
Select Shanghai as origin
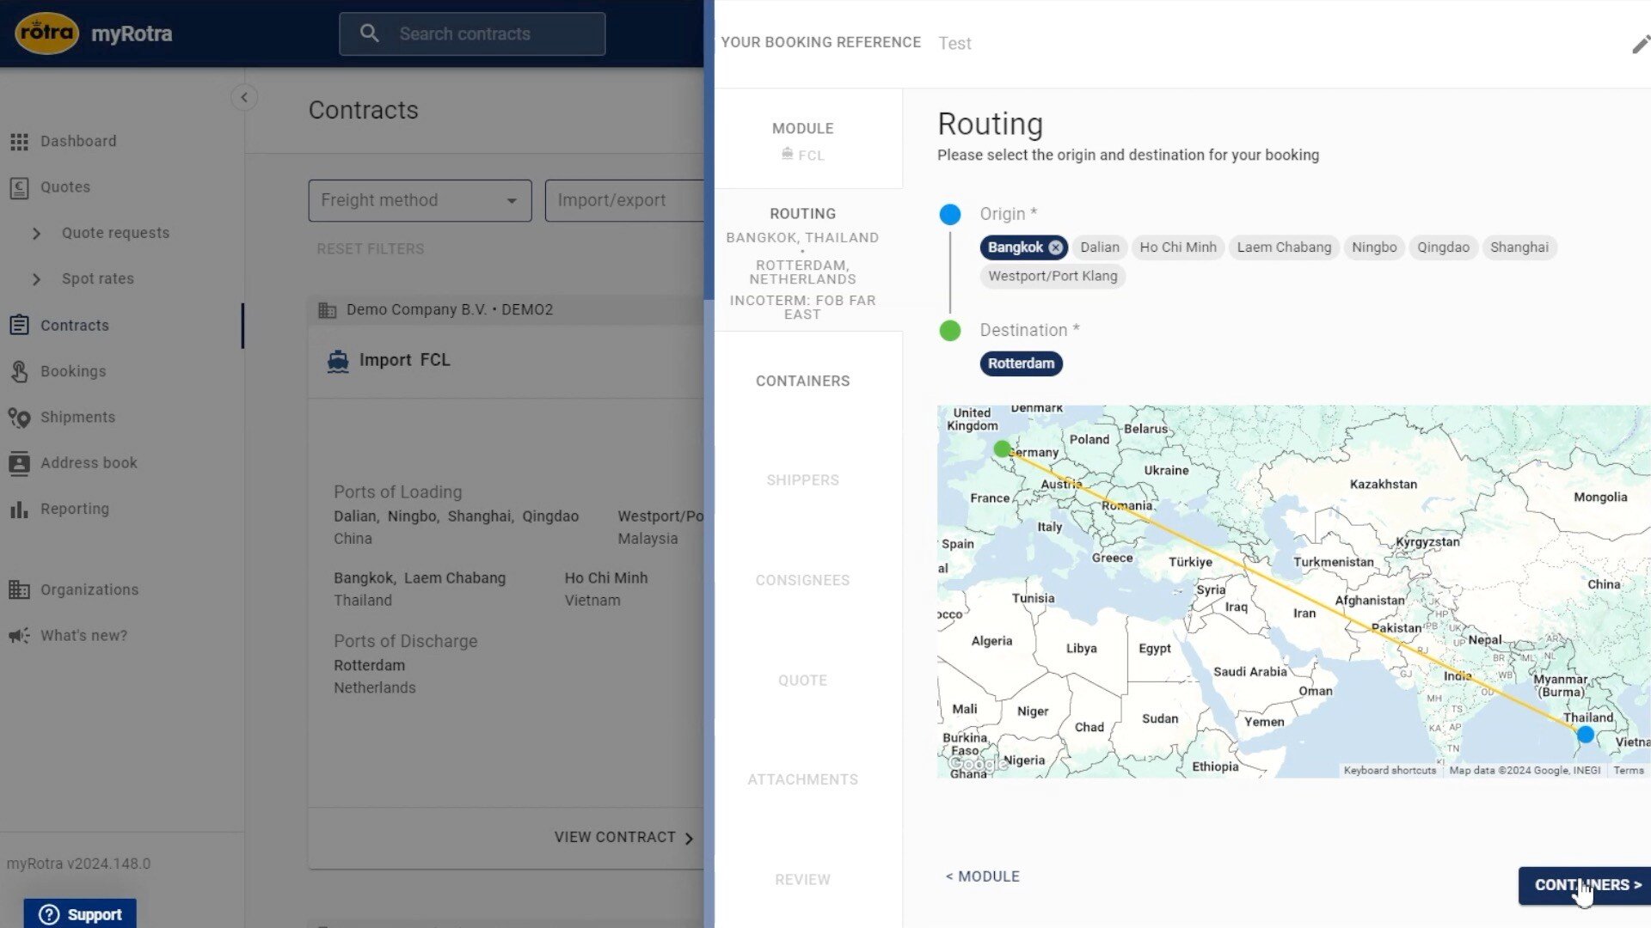click(1519, 247)
